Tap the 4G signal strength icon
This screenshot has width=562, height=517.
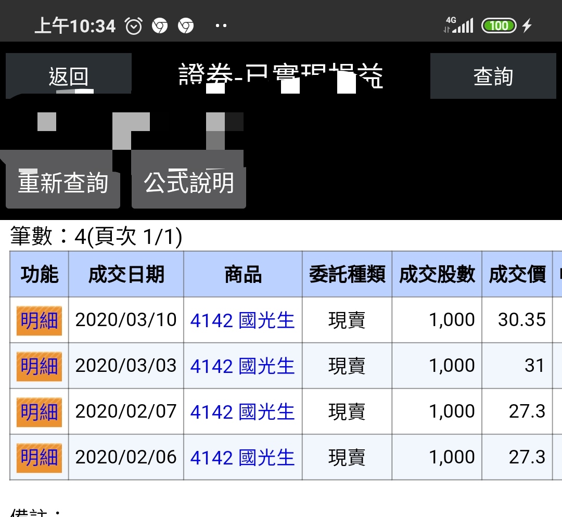tap(458, 25)
